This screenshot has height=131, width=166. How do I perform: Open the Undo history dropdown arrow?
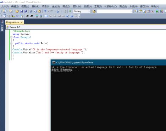[x=48, y=11]
